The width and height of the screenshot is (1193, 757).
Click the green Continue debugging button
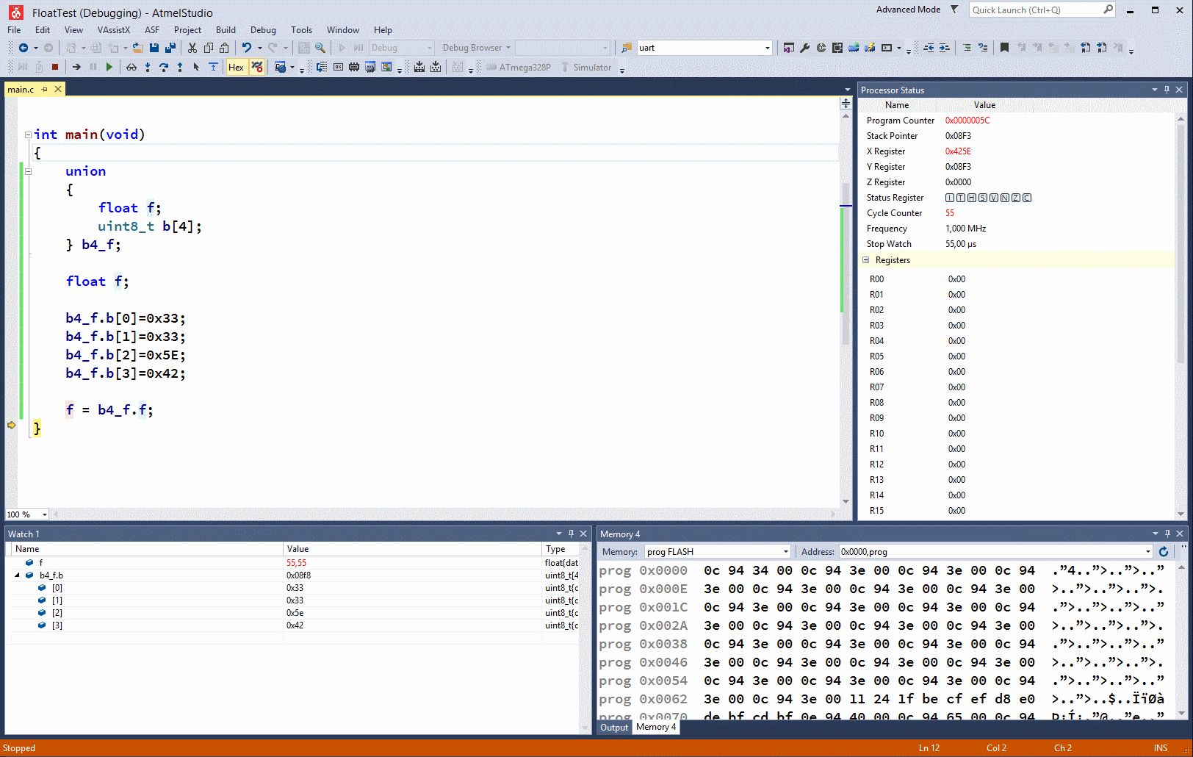click(x=109, y=68)
